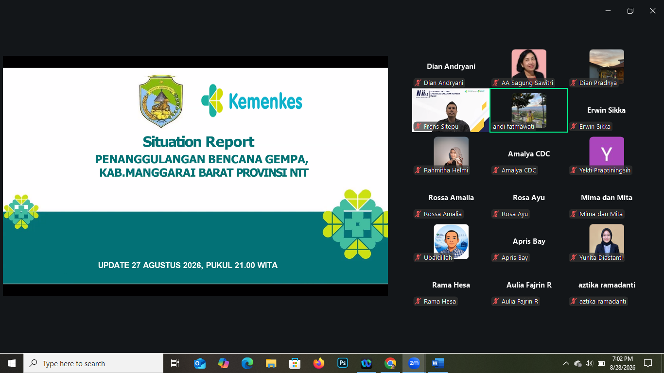Open Task View from the taskbar
This screenshot has height=373, width=664.
175,363
